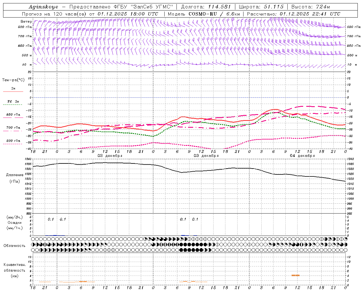Click the computed time Рассчитано: 01.12.2025 22:41 UTC
362x290 pixels.
294,14
